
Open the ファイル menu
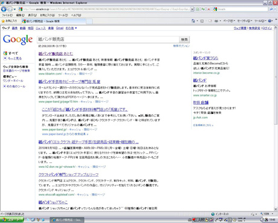coord(7,15)
